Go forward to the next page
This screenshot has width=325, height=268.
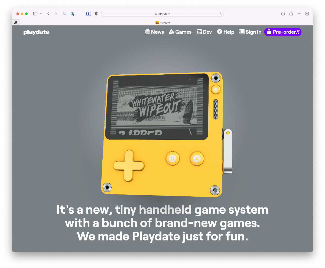(56, 14)
